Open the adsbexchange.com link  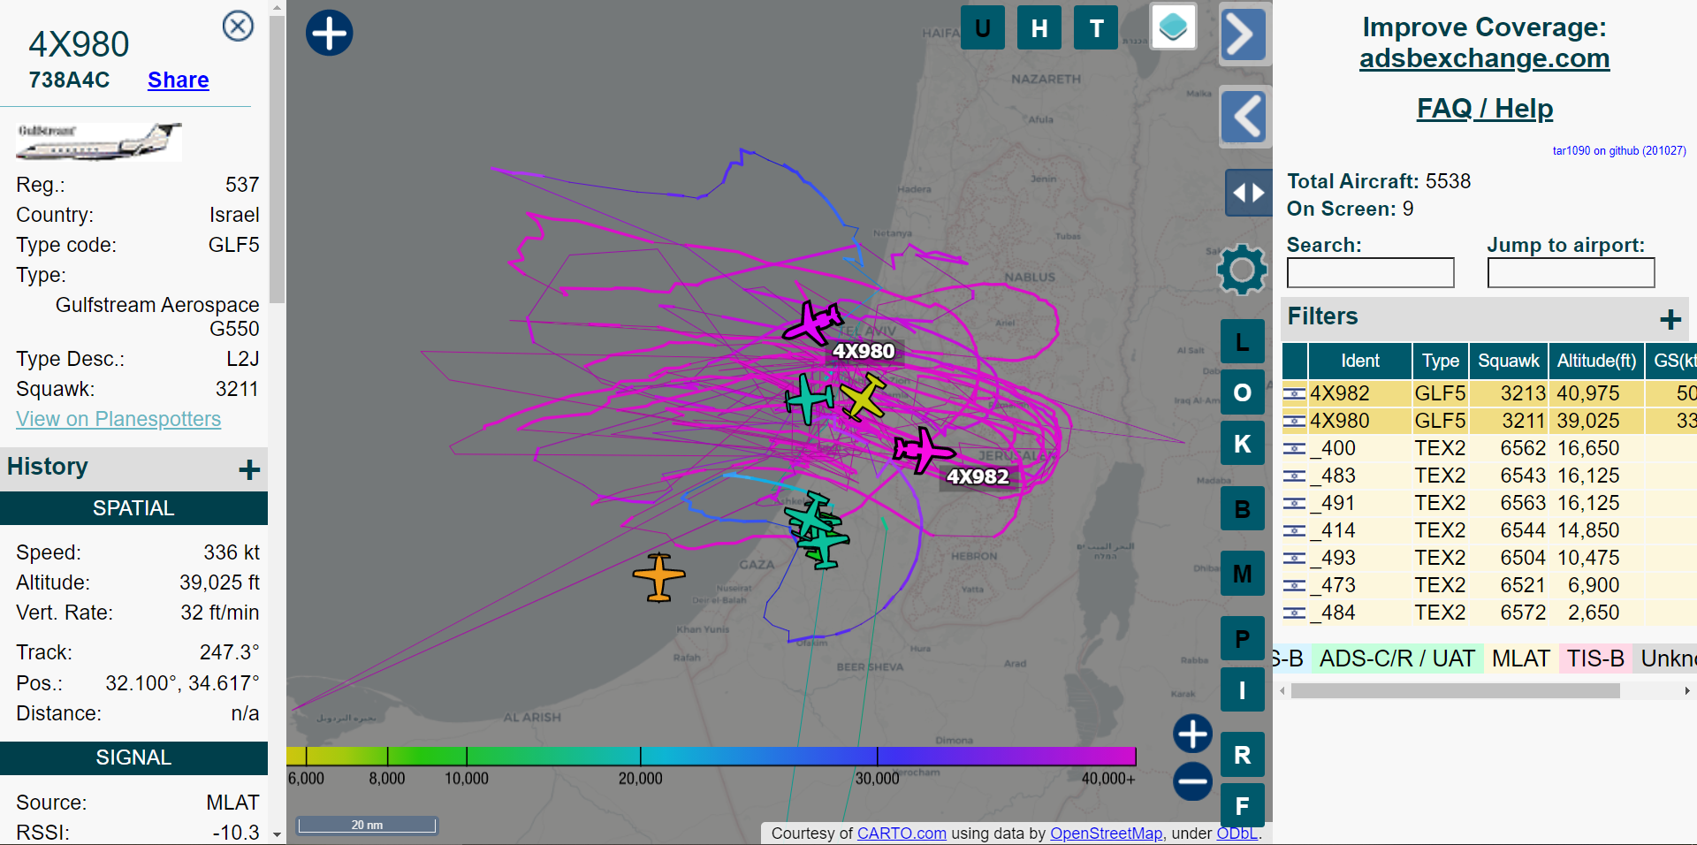coord(1484,58)
